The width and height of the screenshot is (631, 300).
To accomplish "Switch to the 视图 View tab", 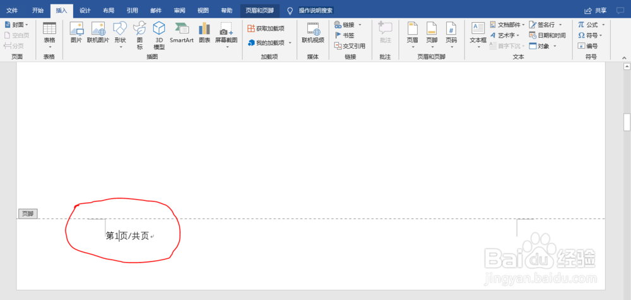I will tap(203, 11).
